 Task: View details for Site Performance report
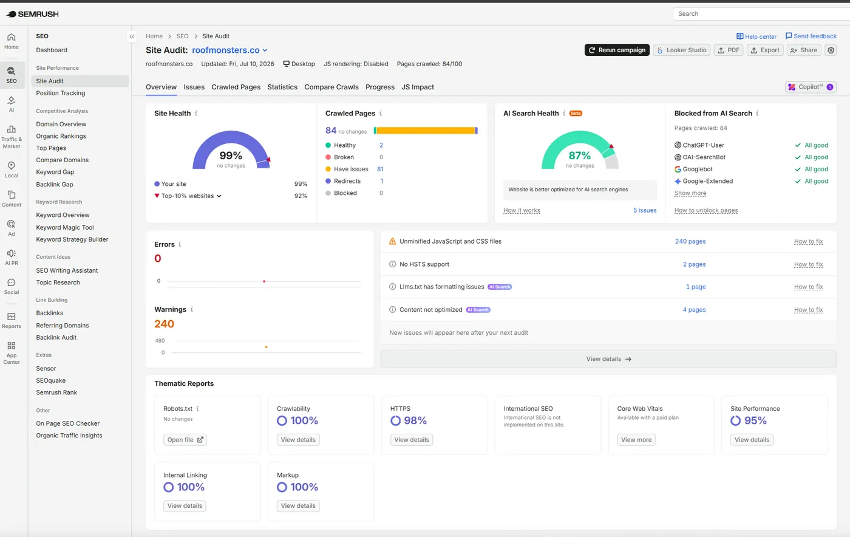pos(752,440)
